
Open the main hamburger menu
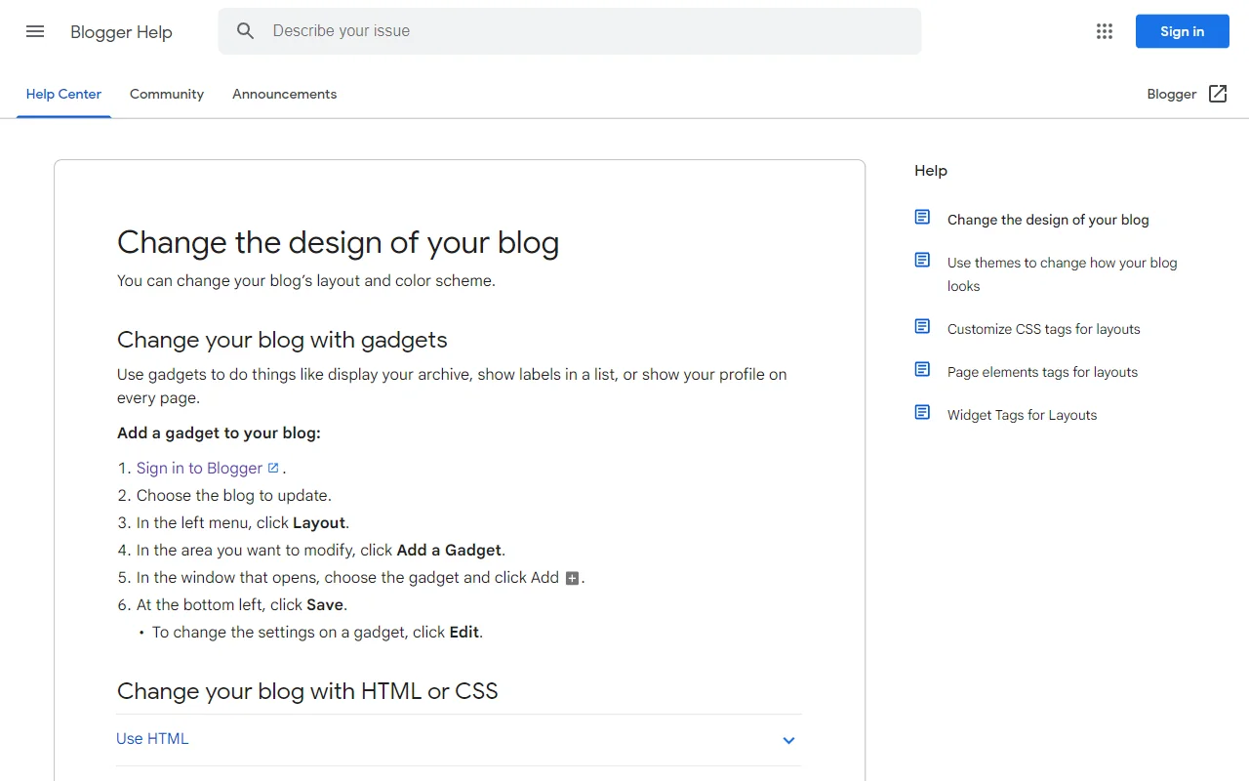(35, 31)
